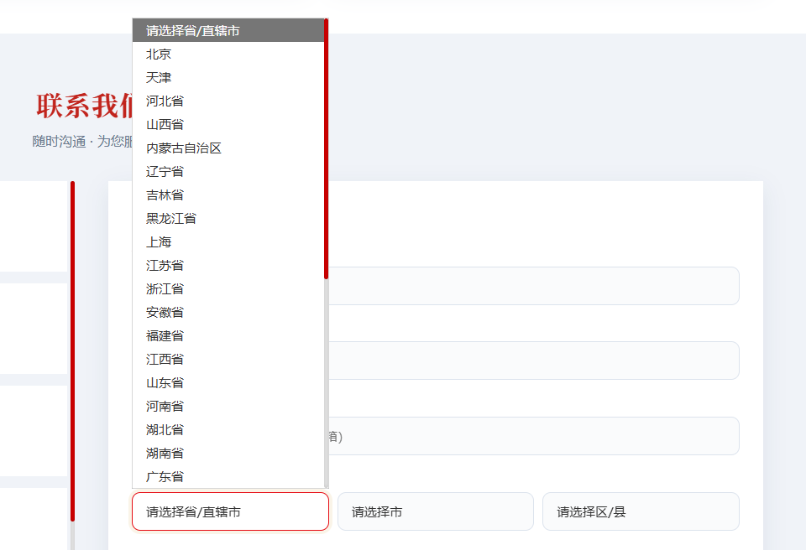Screen dimensions: 806x550
Task: Select the 黑龙江省 option
Action: (x=228, y=219)
